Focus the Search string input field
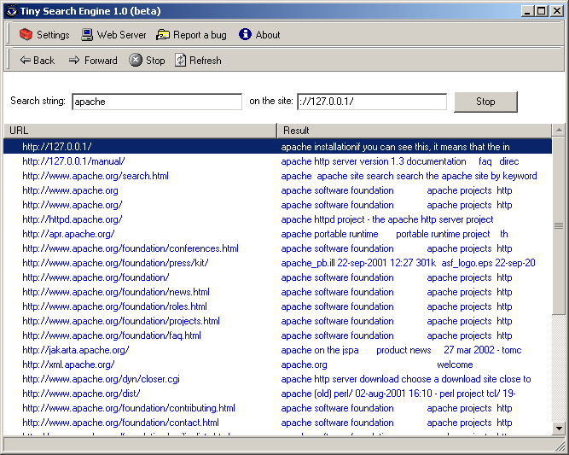This screenshot has height=455, width=569. tap(157, 102)
